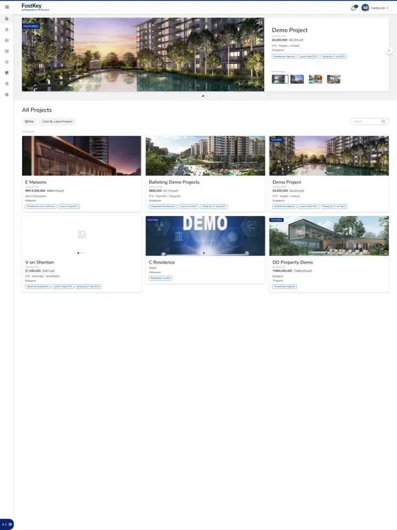Click the C Residence title
397x530 pixels.
[x=162, y=262]
